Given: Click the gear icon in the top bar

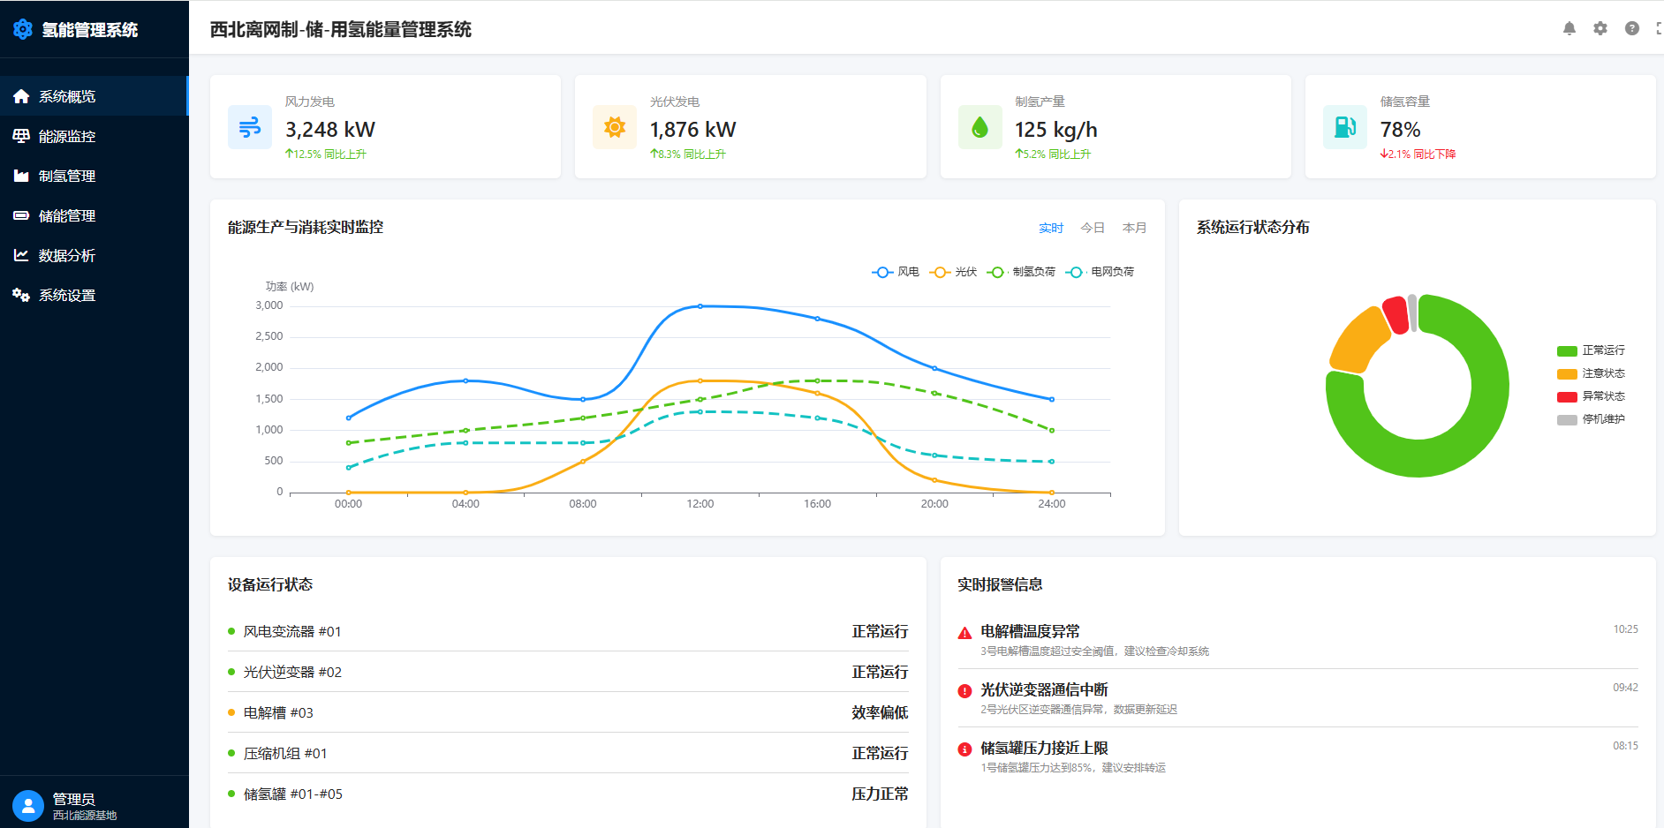Looking at the screenshot, I should pos(1600,27).
